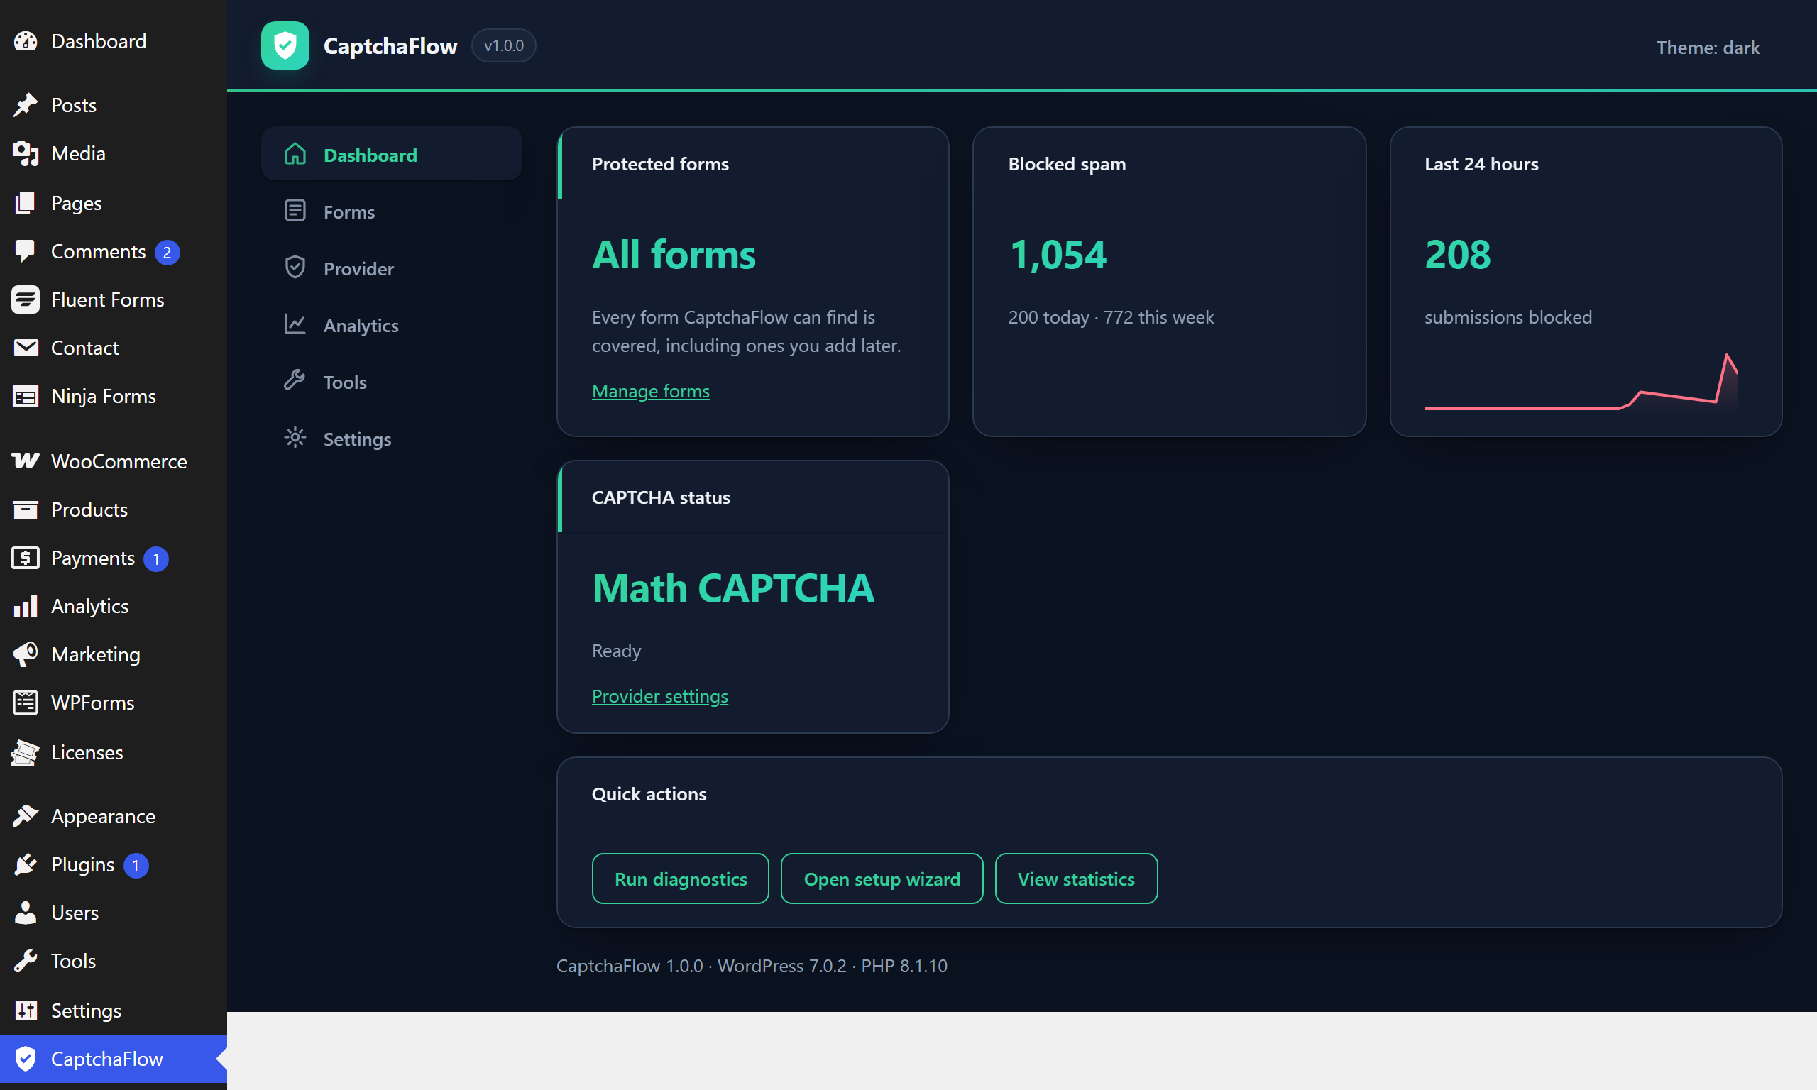Click the Pages icon in sidebar

tap(26, 203)
